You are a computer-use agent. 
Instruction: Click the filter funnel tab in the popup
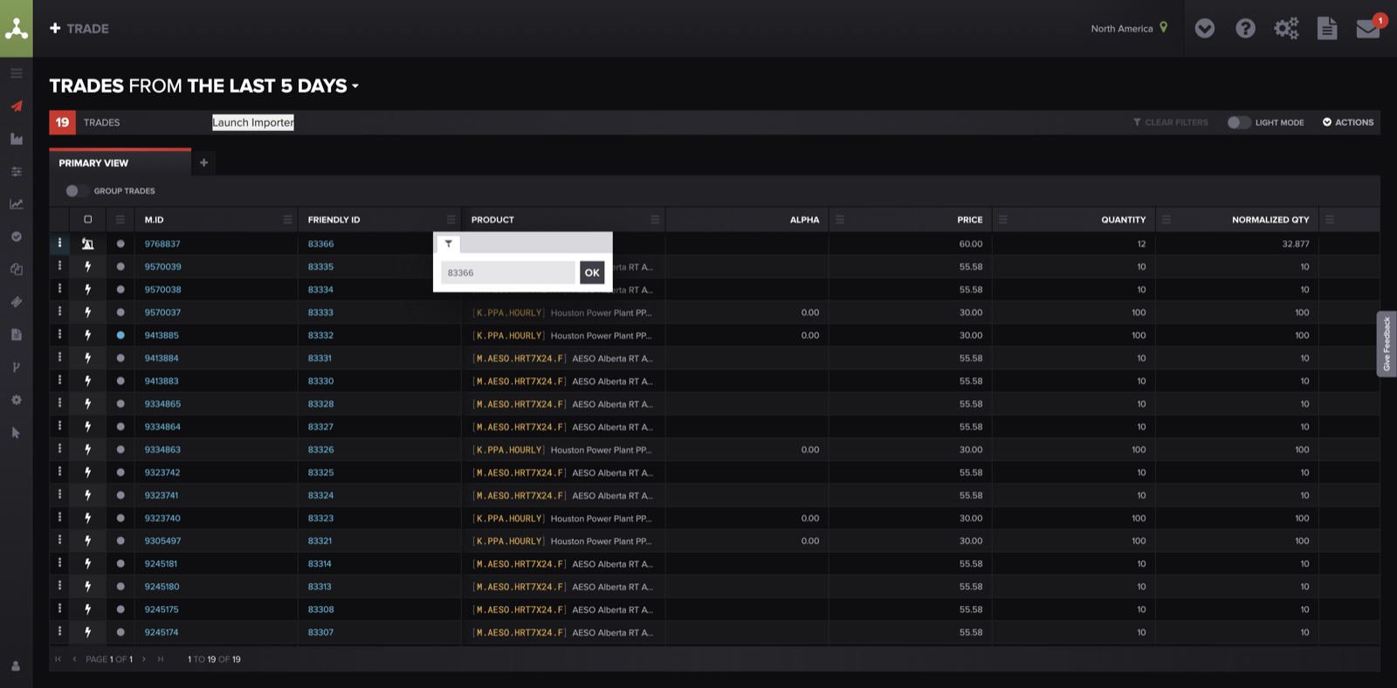click(448, 244)
